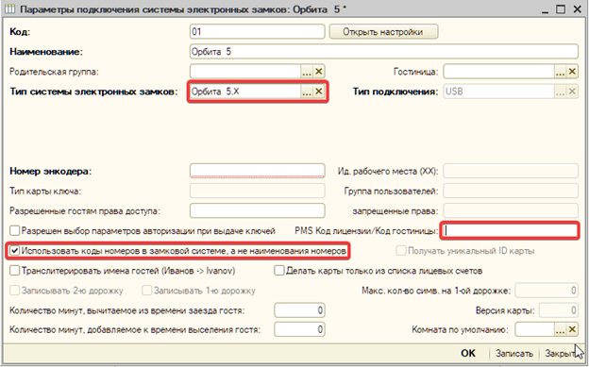This screenshot has width=589, height=367.
Task: Clear Комната по умолчанию field with X
Action: click(x=572, y=330)
